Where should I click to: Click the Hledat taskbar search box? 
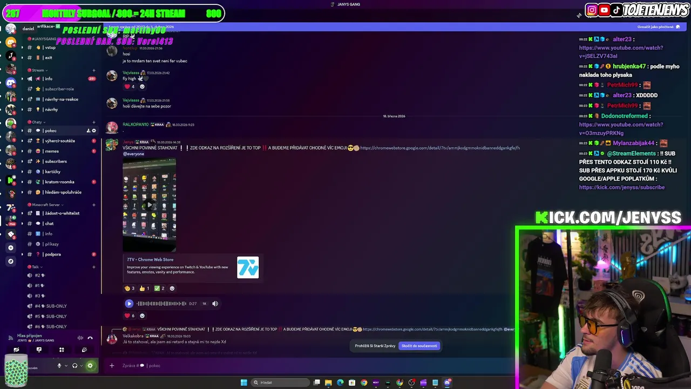[x=280, y=383]
